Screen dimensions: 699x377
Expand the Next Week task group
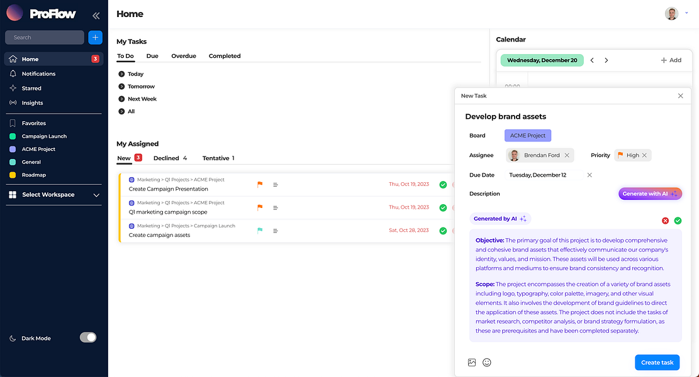coord(121,99)
